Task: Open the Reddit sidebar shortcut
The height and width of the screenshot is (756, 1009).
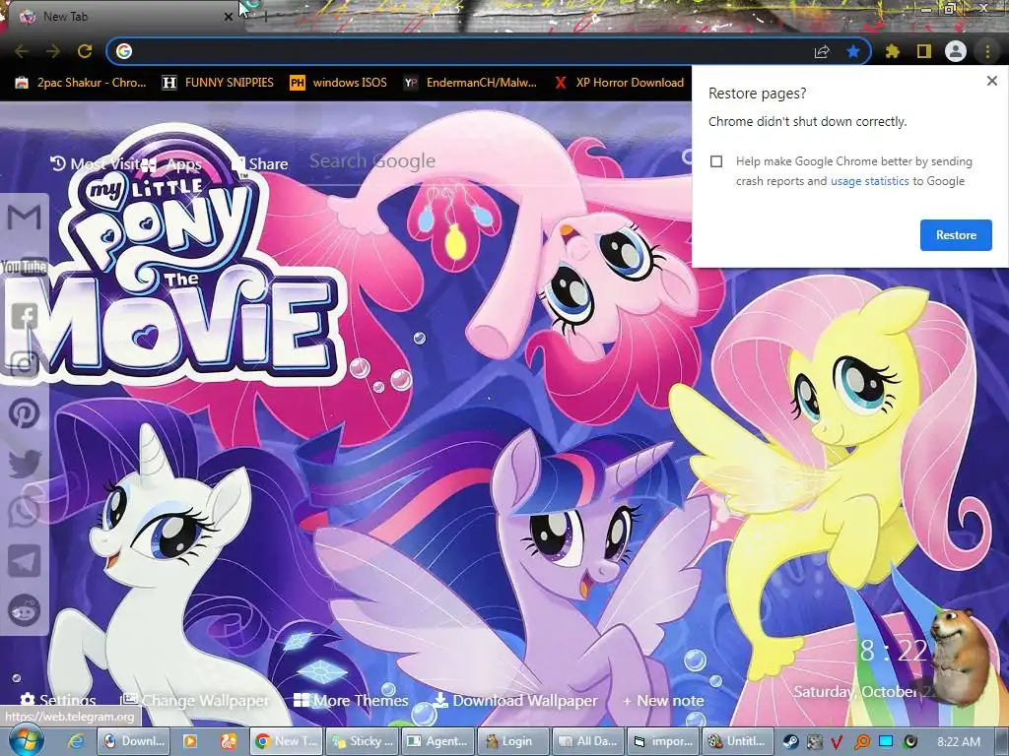Action: [x=25, y=610]
